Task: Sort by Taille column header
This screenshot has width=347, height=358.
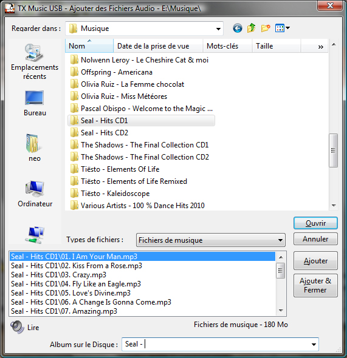Action: click(277, 46)
